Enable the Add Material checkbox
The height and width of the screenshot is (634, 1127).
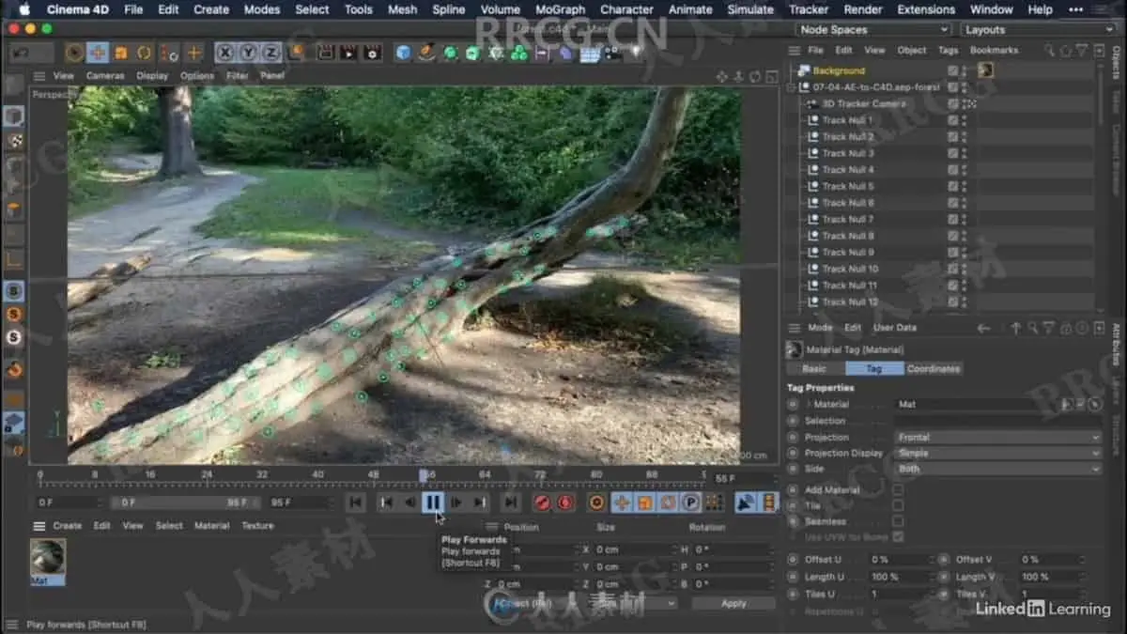898,490
